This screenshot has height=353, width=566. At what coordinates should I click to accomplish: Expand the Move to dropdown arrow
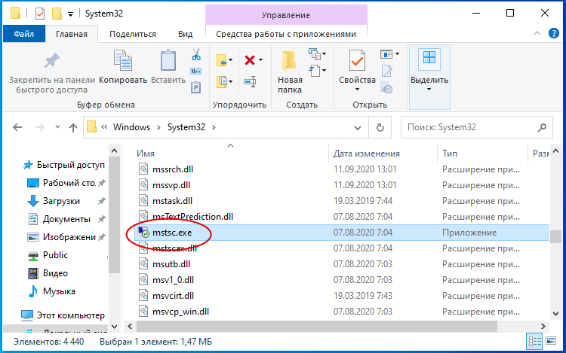231,60
